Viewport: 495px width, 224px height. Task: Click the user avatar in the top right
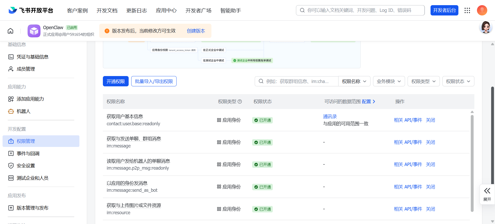pos(482,10)
